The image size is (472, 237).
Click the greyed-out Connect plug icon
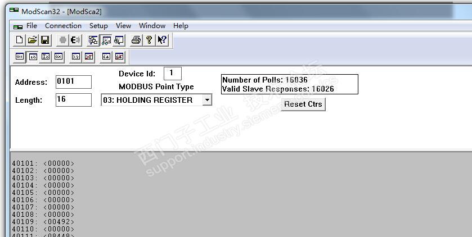(62, 40)
